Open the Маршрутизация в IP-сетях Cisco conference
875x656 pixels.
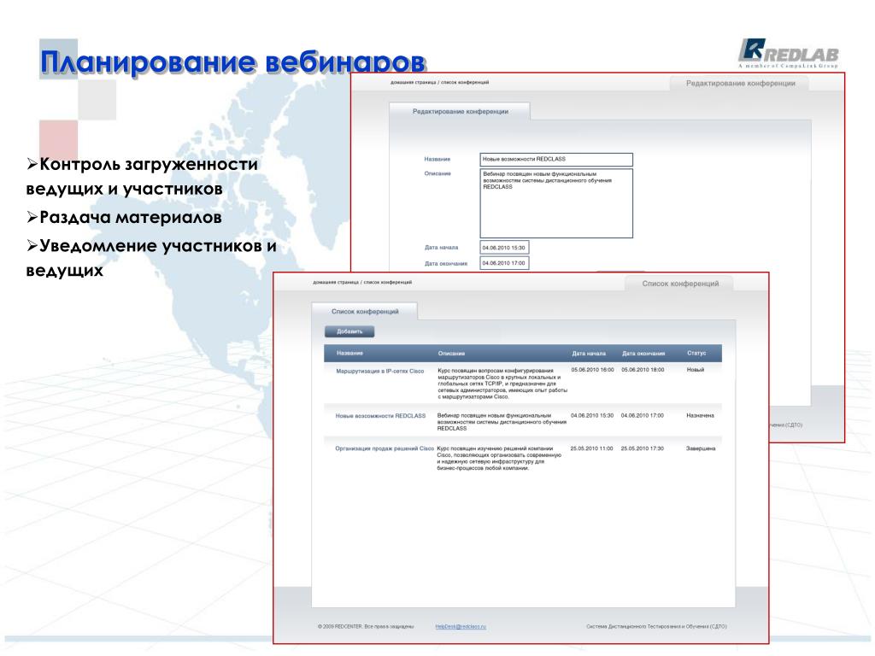click(x=380, y=371)
